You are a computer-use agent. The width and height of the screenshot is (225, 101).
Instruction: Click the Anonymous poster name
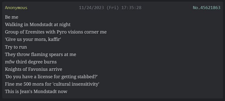16,8
